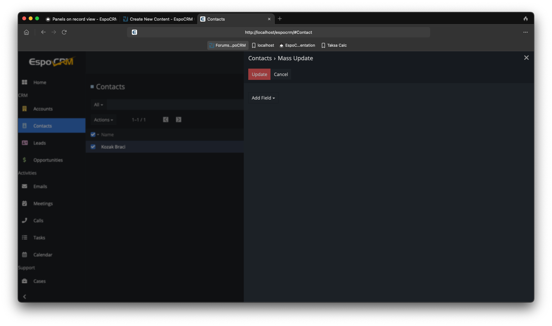
Task: Click the flame icon in tab bar
Action: tap(526, 19)
